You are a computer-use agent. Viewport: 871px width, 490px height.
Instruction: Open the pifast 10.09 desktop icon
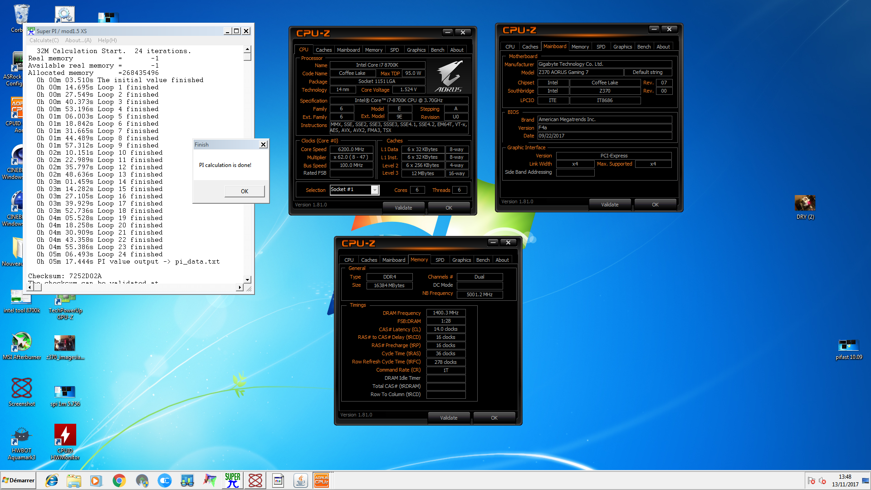849,349
